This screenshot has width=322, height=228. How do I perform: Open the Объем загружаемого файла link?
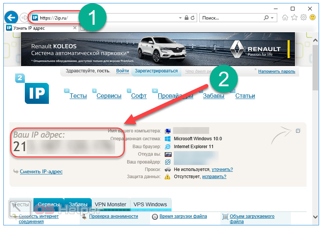pyautogui.click(x=252, y=219)
